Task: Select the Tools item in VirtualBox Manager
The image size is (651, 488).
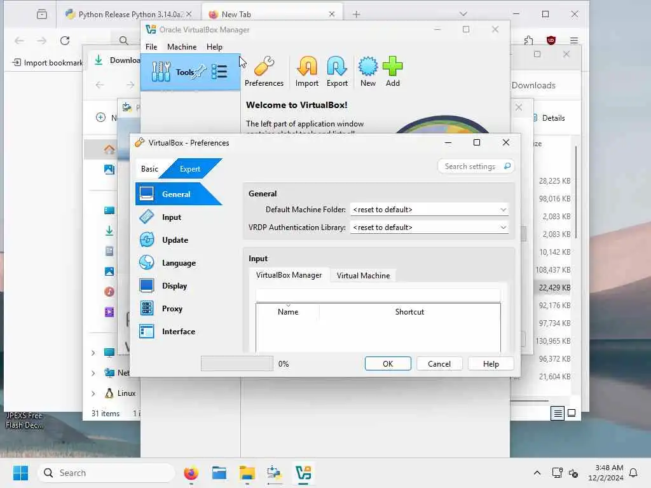Action: pos(190,72)
